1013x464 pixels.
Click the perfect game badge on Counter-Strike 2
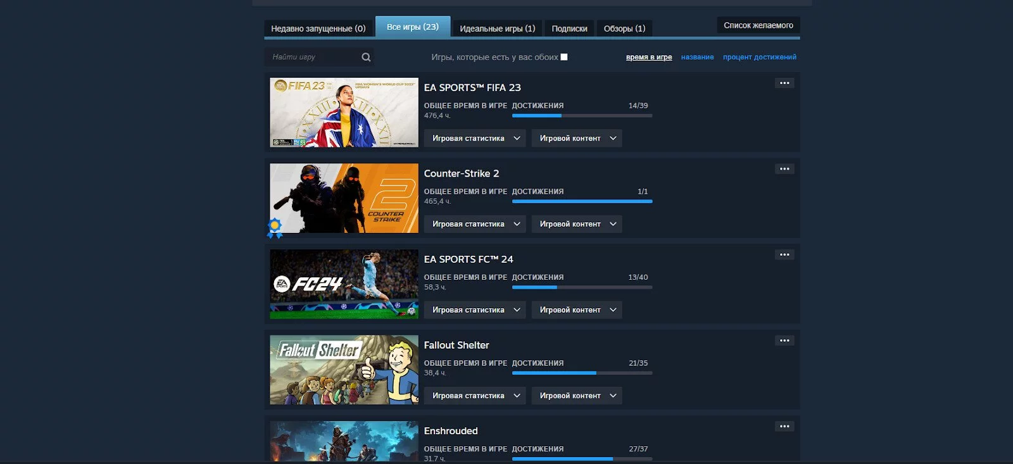275,227
